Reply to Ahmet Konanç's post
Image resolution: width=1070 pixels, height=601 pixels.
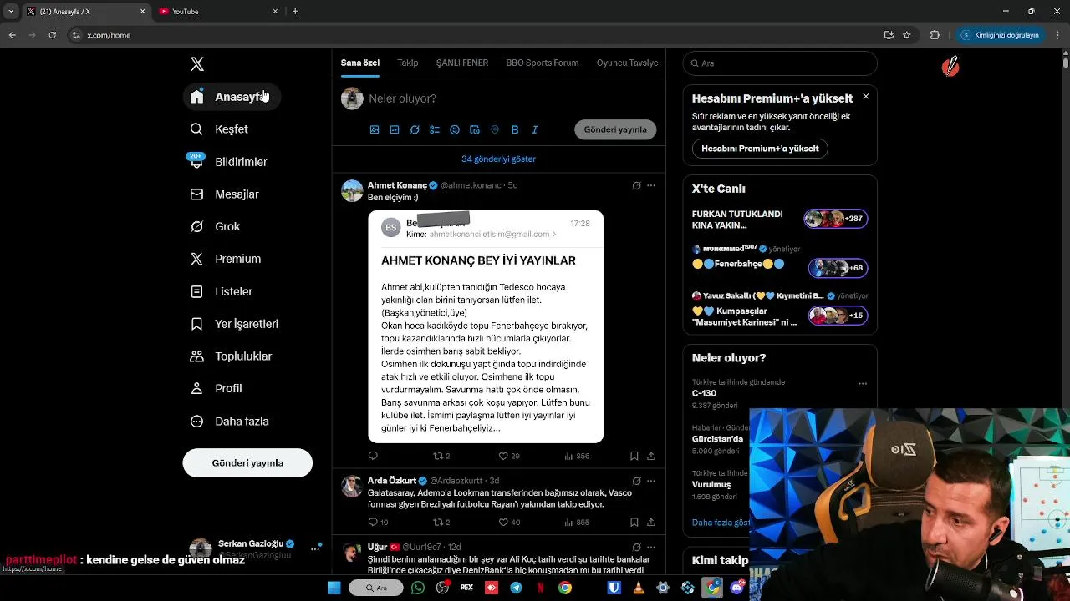click(x=373, y=456)
